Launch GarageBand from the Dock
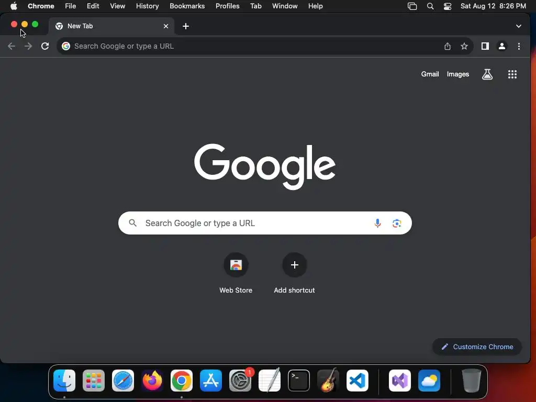This screenshot has height=402, width=536. [328, 381]
